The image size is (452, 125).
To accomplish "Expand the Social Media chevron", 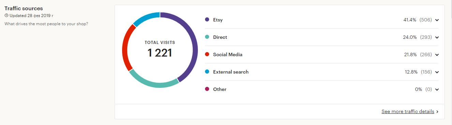I will tap(437, 55).
